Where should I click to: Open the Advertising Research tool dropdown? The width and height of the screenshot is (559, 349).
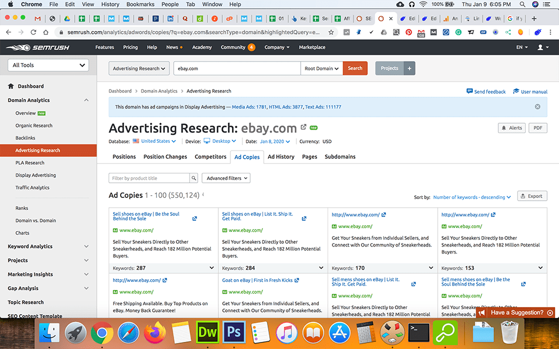(139, 68)
